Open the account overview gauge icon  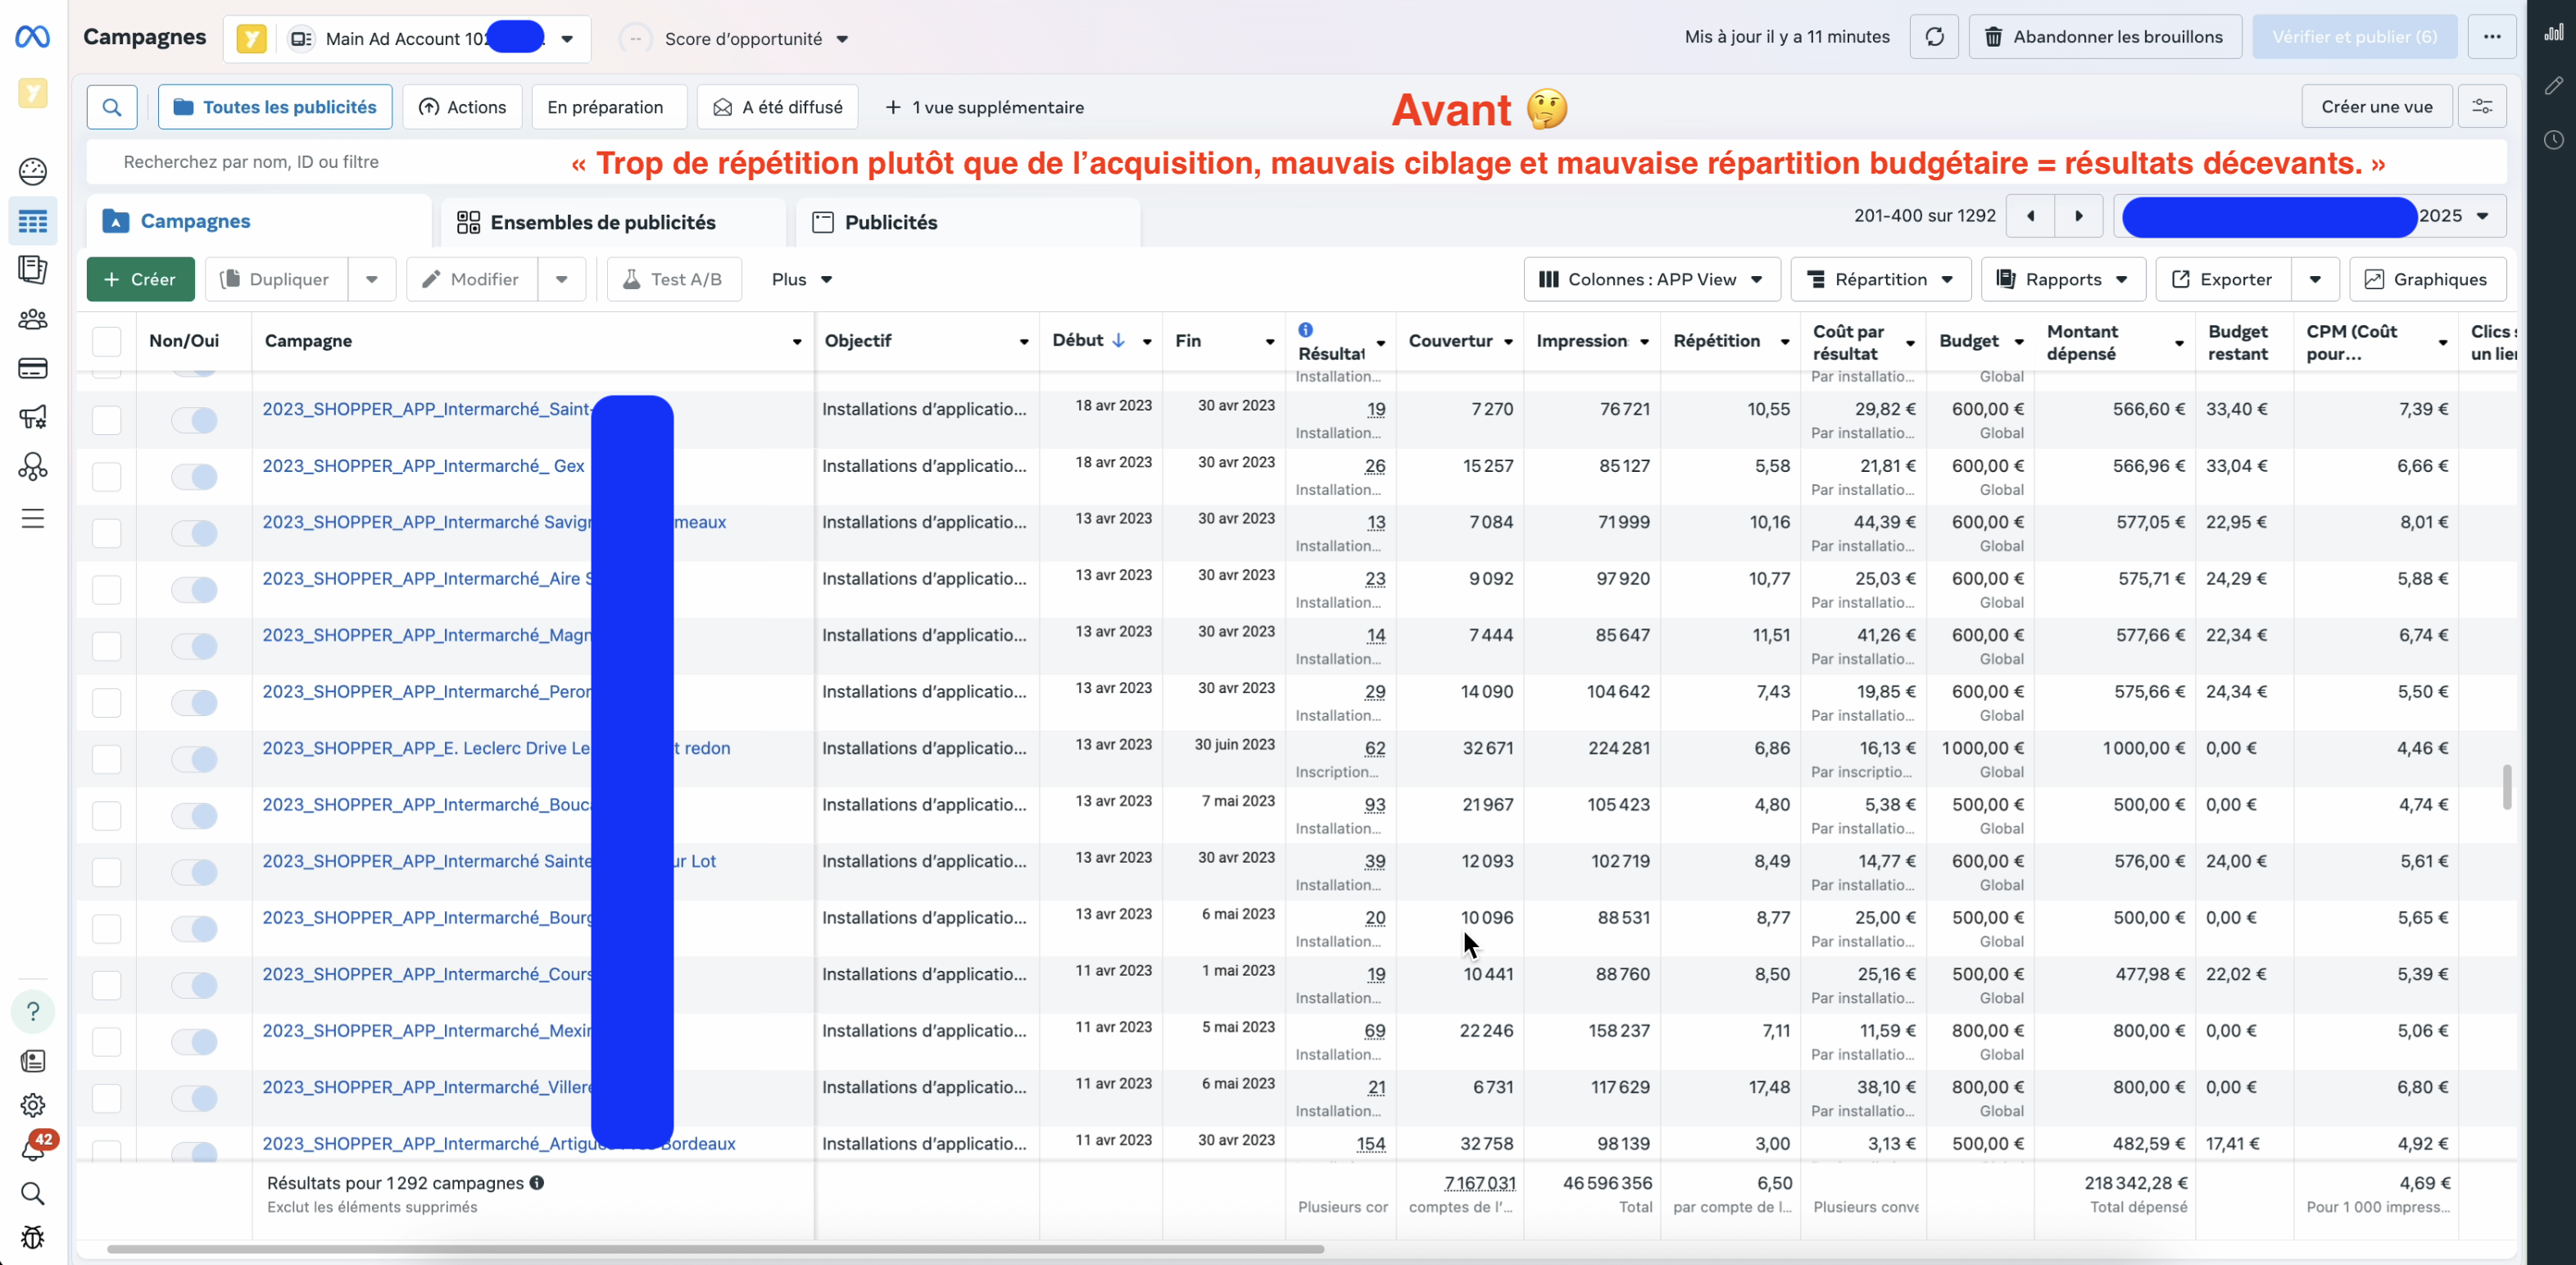point(33,171)
